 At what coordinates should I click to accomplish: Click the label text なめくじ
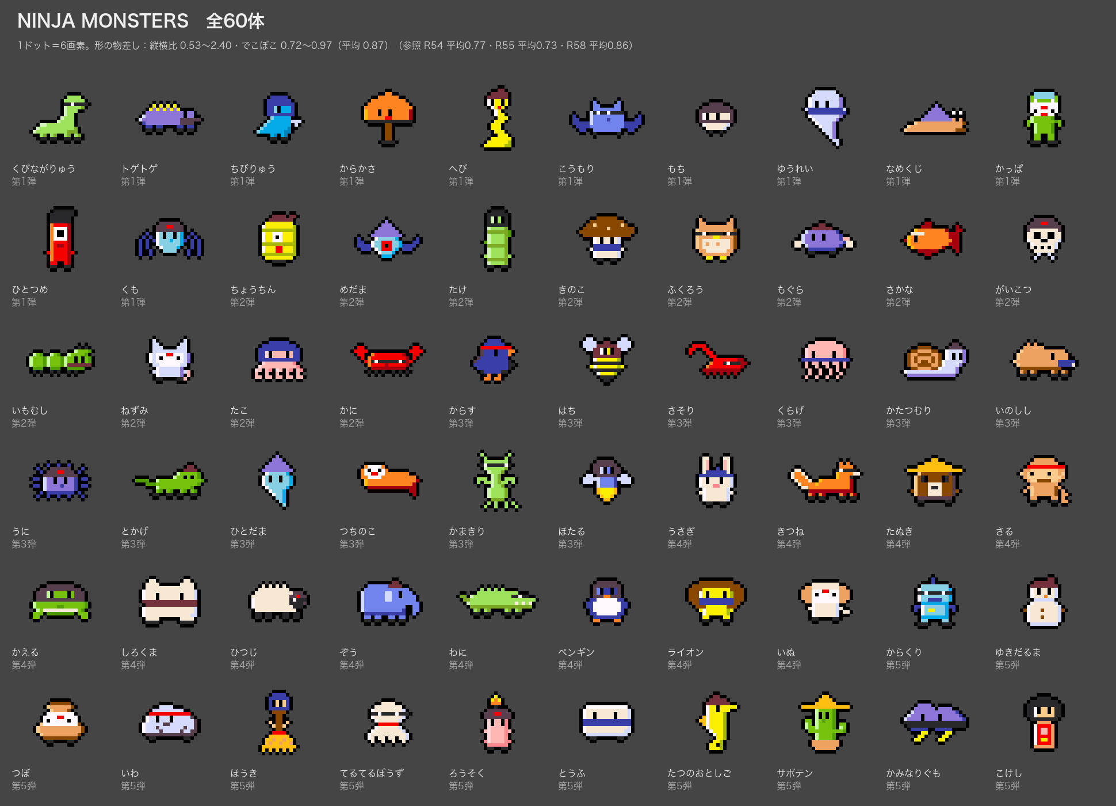click(904, 169)
